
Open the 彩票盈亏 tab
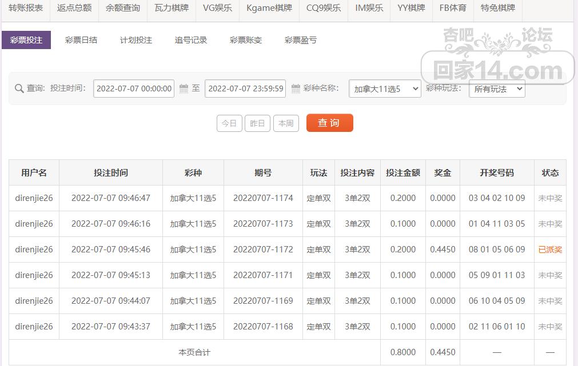coord(300,39)
